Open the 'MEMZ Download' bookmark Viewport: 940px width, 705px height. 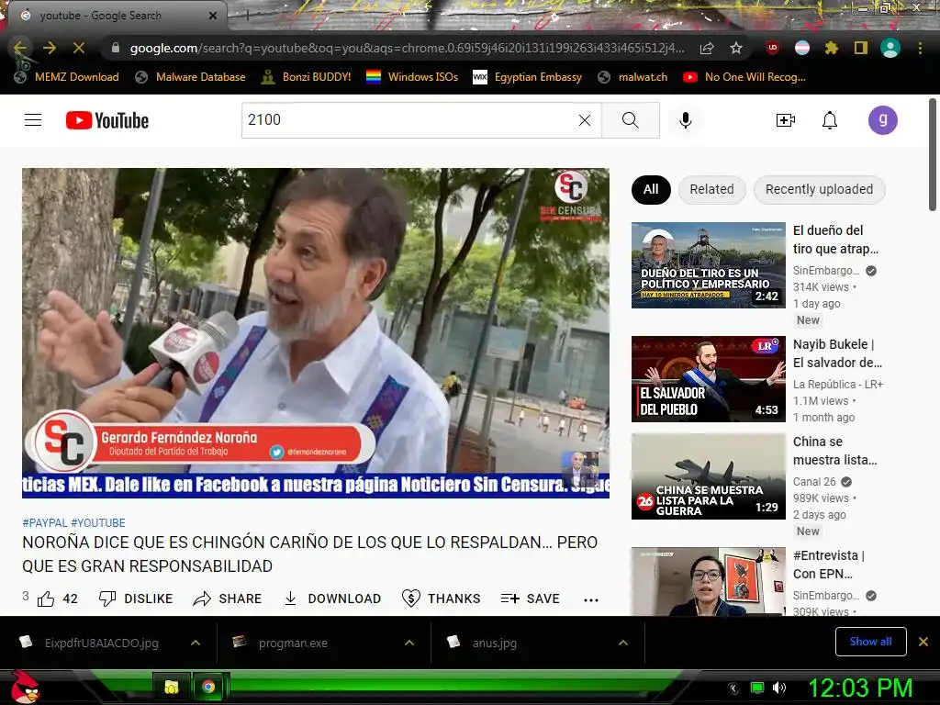click(x=67, y=77)
